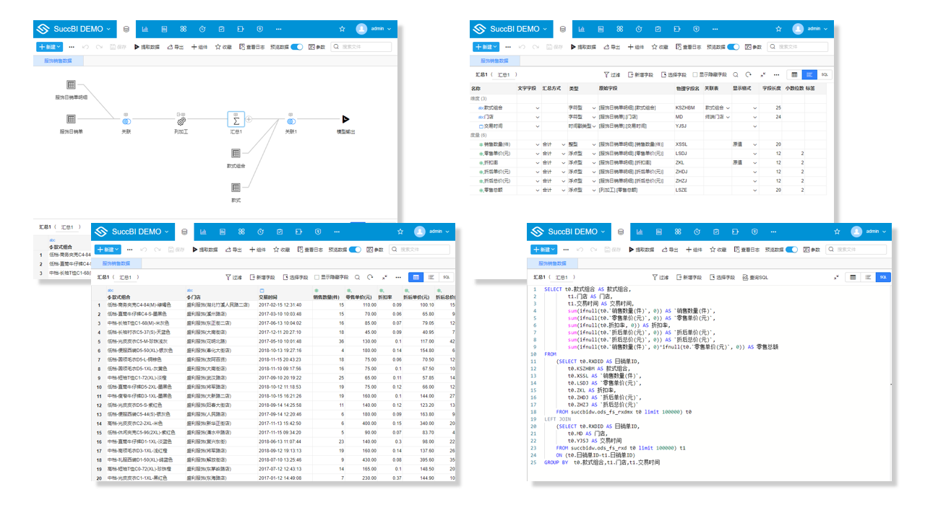Viewport: 925px width, 505px height.
Task: Switch to SQL view in data table window
Action: (x=446, y=277)
